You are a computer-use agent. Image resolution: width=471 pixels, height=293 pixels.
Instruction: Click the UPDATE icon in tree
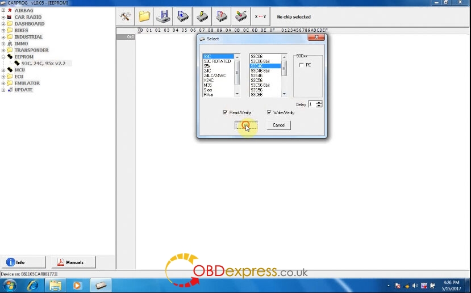(10, 90)
